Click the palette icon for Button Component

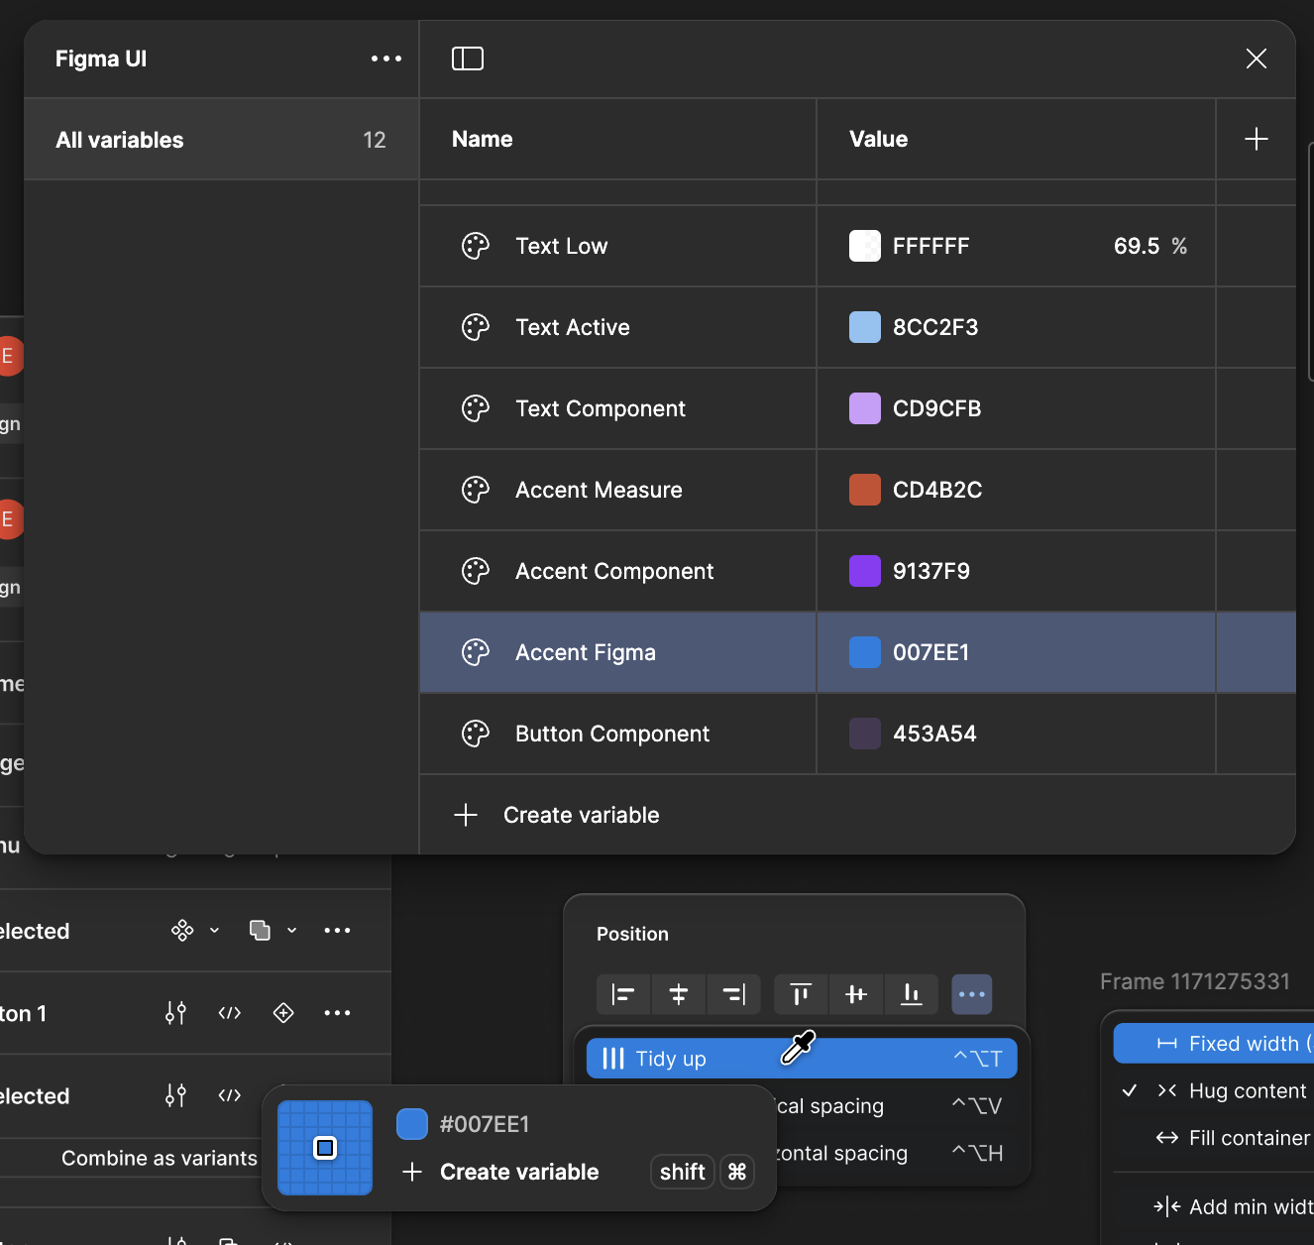(476, 734)
